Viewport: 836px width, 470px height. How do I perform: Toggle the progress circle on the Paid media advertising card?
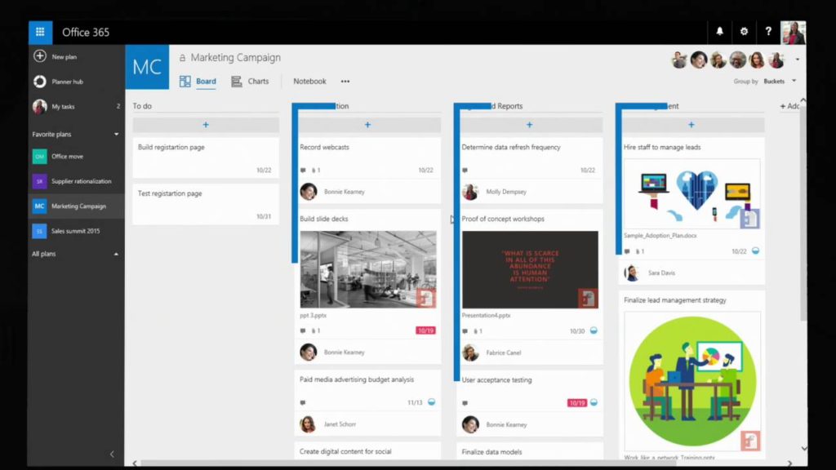pyautogui.click(x=431, y=402)
